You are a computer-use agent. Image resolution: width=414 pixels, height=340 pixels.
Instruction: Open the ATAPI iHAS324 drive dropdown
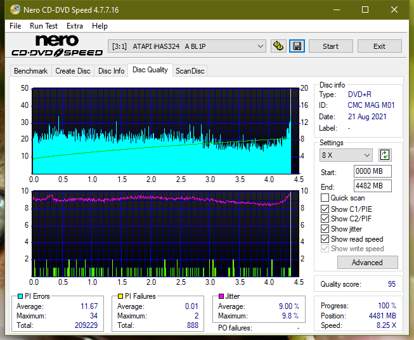click(x=187, y=46)
